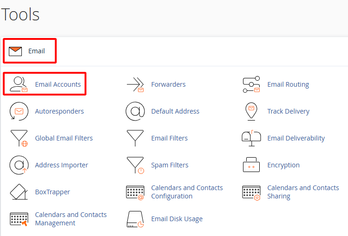Click the Email section envelope icon
Screen dimensions: 348x236
click(15, 51)
